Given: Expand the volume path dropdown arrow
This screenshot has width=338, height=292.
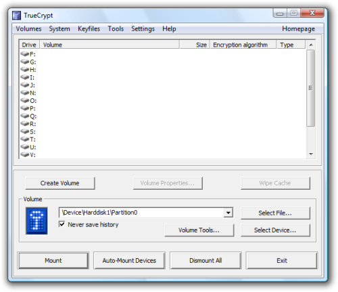Looking at the screenshot, I should pyautogui.click(x=228, y=213).
